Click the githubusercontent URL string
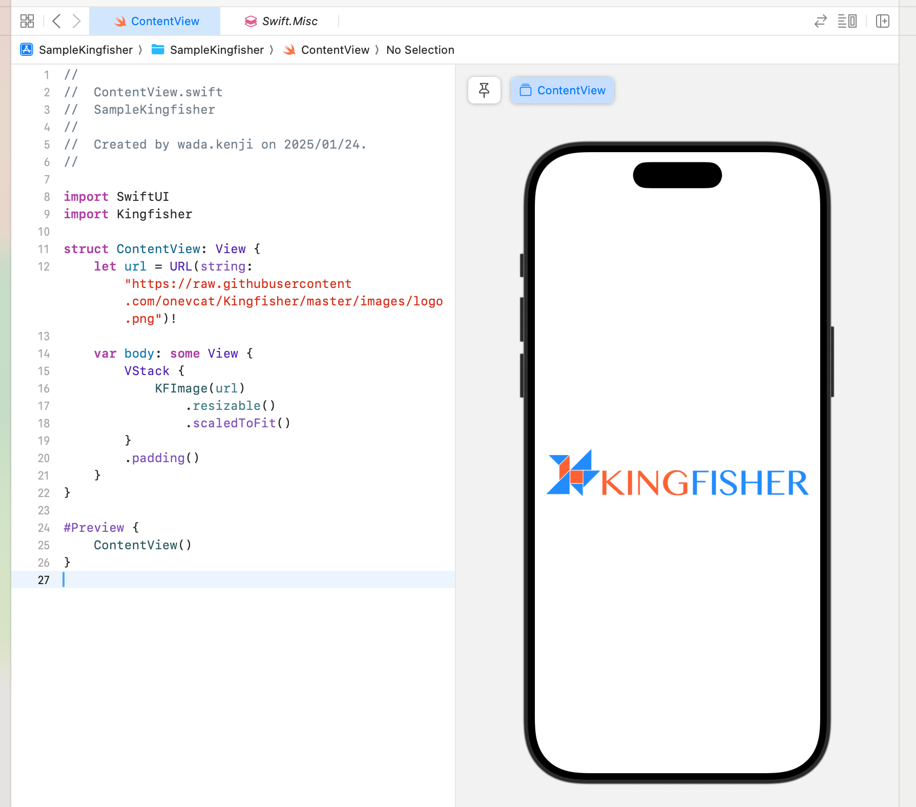Screen dimensions: 916x807 pyautogui.click(x=284, y=301)
